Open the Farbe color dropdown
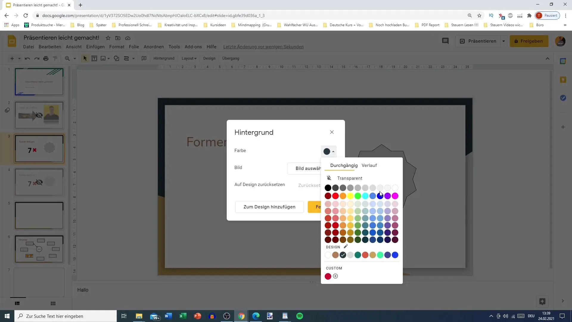The image size is (572, 322). pos(329,151)
